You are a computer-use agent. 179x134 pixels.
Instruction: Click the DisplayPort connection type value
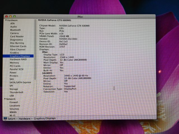[70, 89]
